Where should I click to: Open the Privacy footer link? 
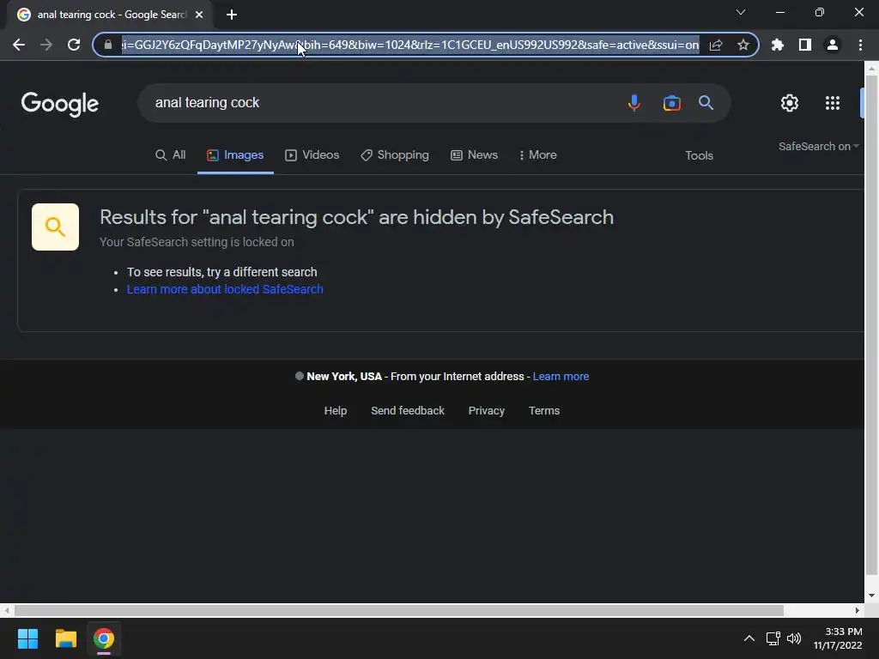(486, 411)
